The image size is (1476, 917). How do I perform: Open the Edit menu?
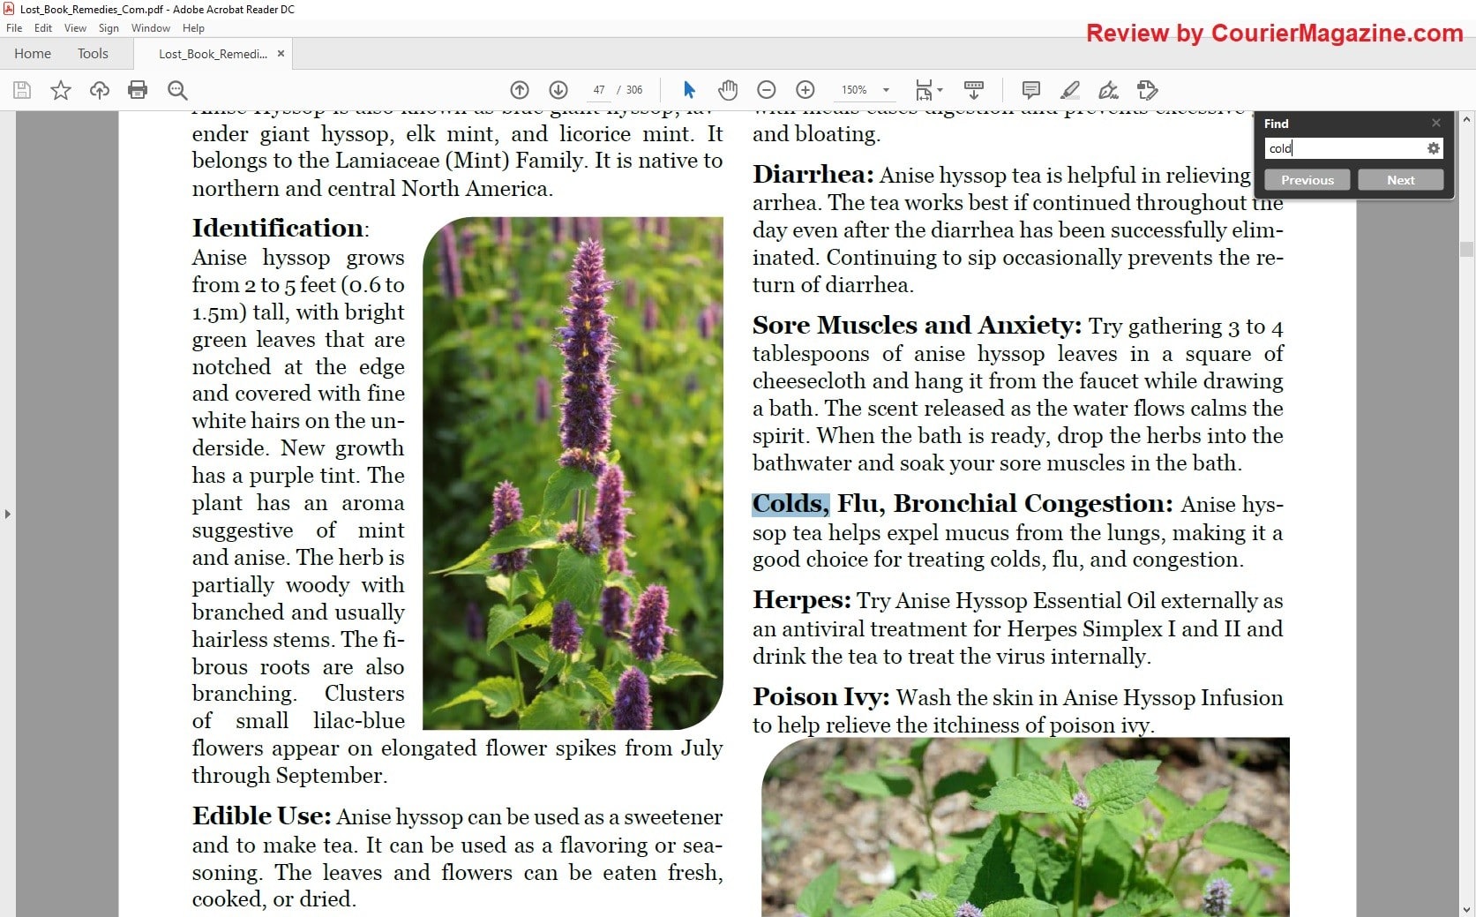click(x=43, y=28)
